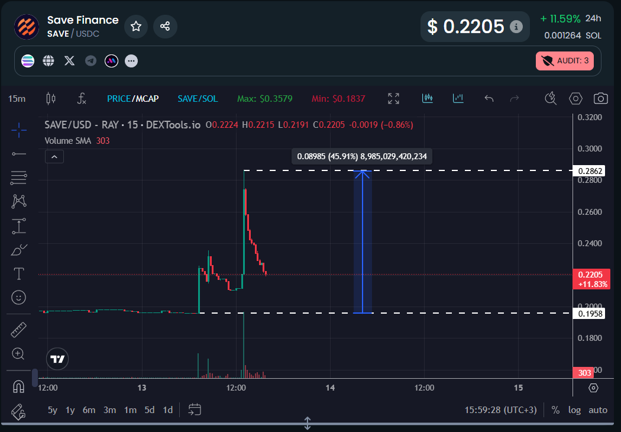The image size is (621, 432).
Task: Select the text annotation tool
Action: tap(19, 273)
